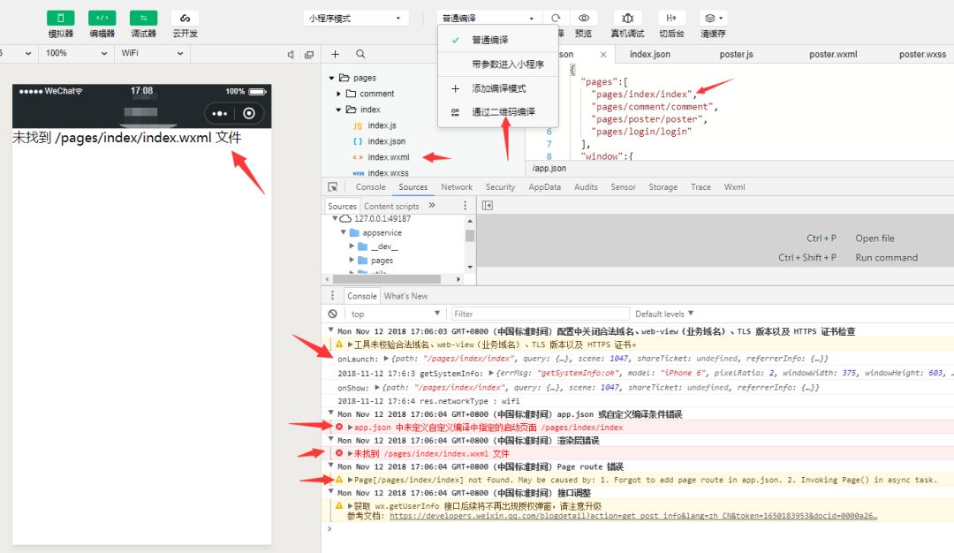Choose 通过二维码编译 menu entry

pyautogui.click(x=497, y=112)
